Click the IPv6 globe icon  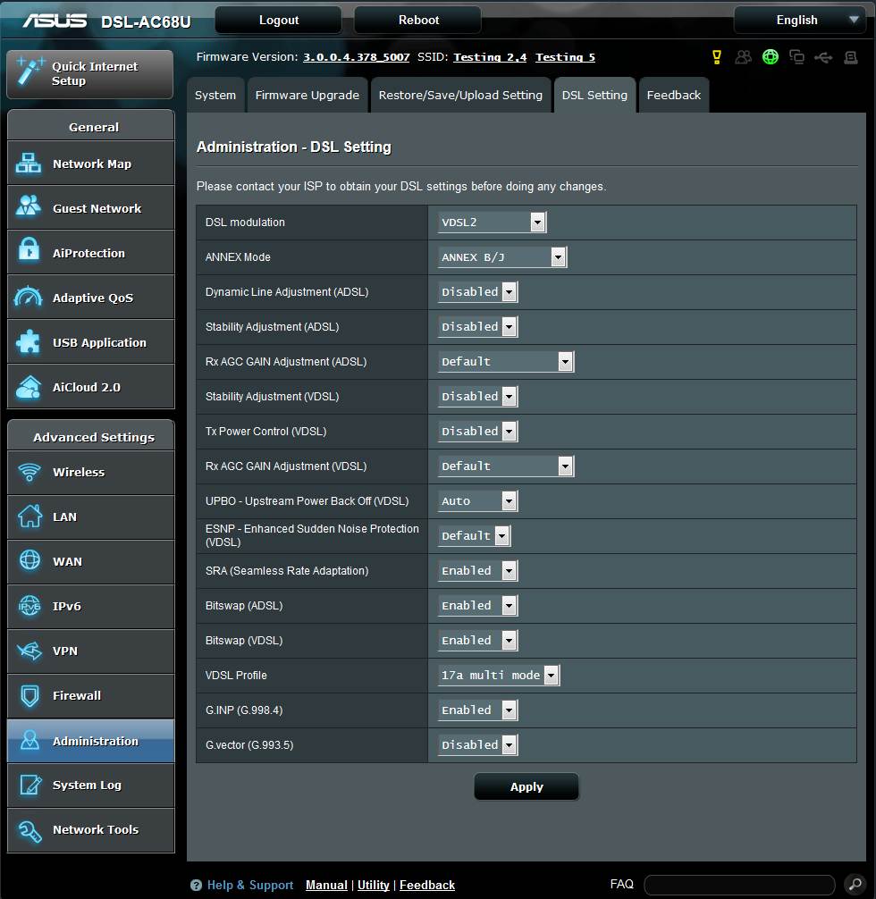click(29, 606)
